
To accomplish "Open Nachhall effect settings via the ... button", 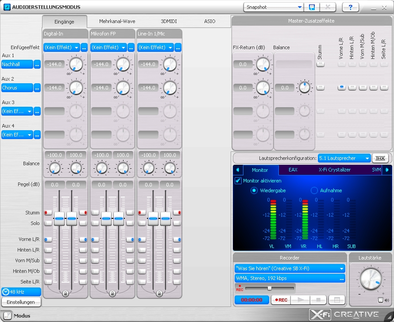I will pos(37,64).
